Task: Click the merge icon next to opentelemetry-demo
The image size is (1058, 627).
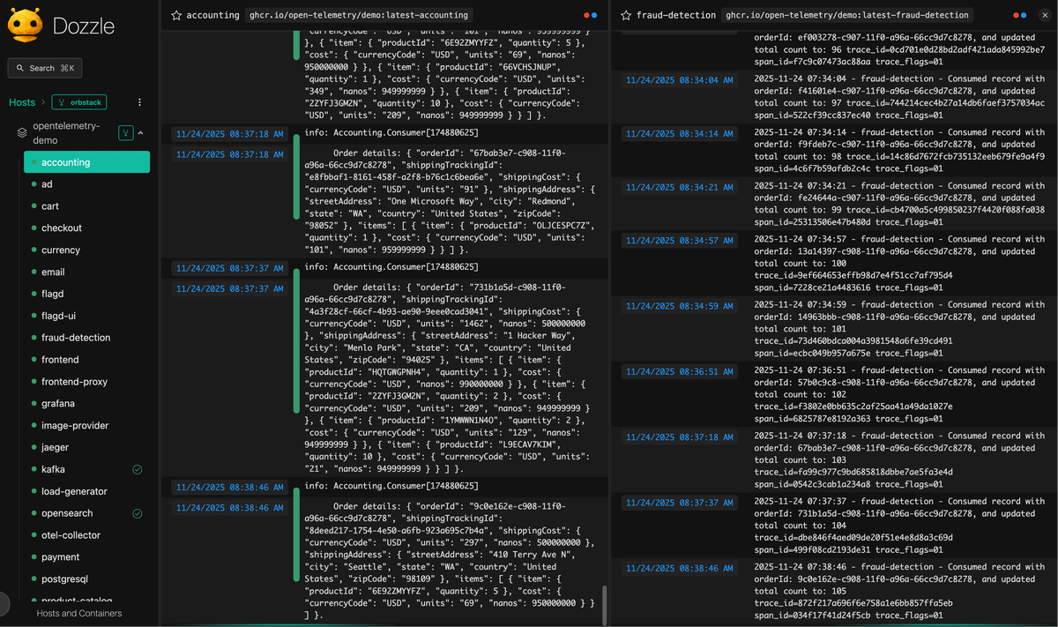Action: [126, 133]
